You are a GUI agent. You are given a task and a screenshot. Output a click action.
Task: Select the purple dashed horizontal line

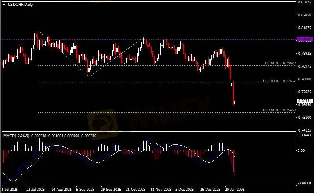tap(155, 39)
